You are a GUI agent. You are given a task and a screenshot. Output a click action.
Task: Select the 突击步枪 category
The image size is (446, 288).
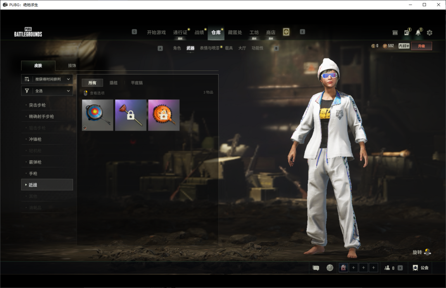[x=38, y=105]
